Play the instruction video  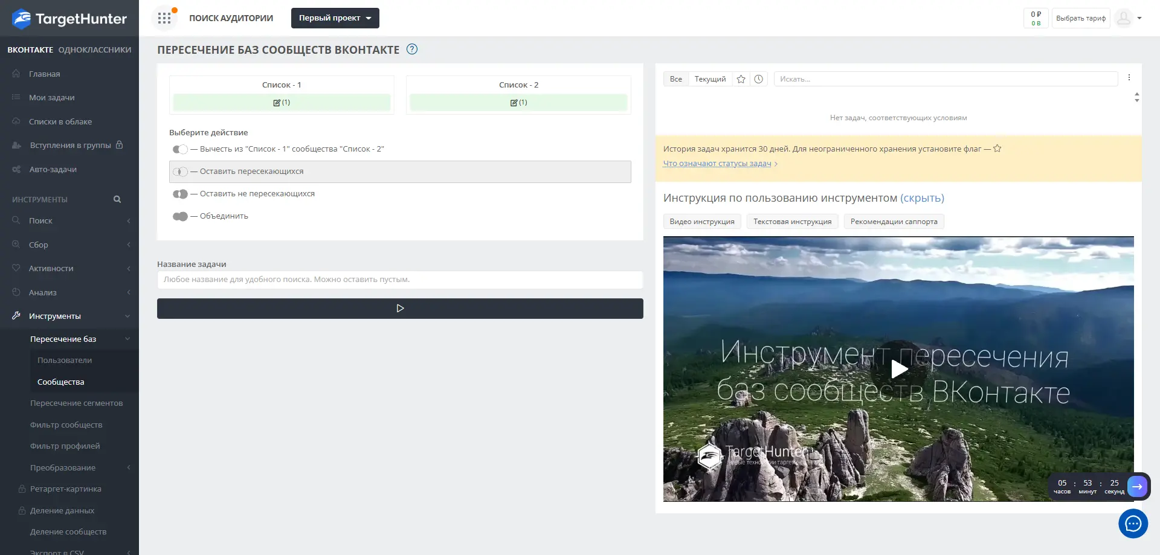click(x=899, y=369)
